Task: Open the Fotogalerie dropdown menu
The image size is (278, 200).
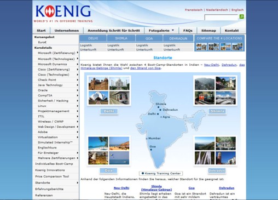Action: click(x=161, y=31)
